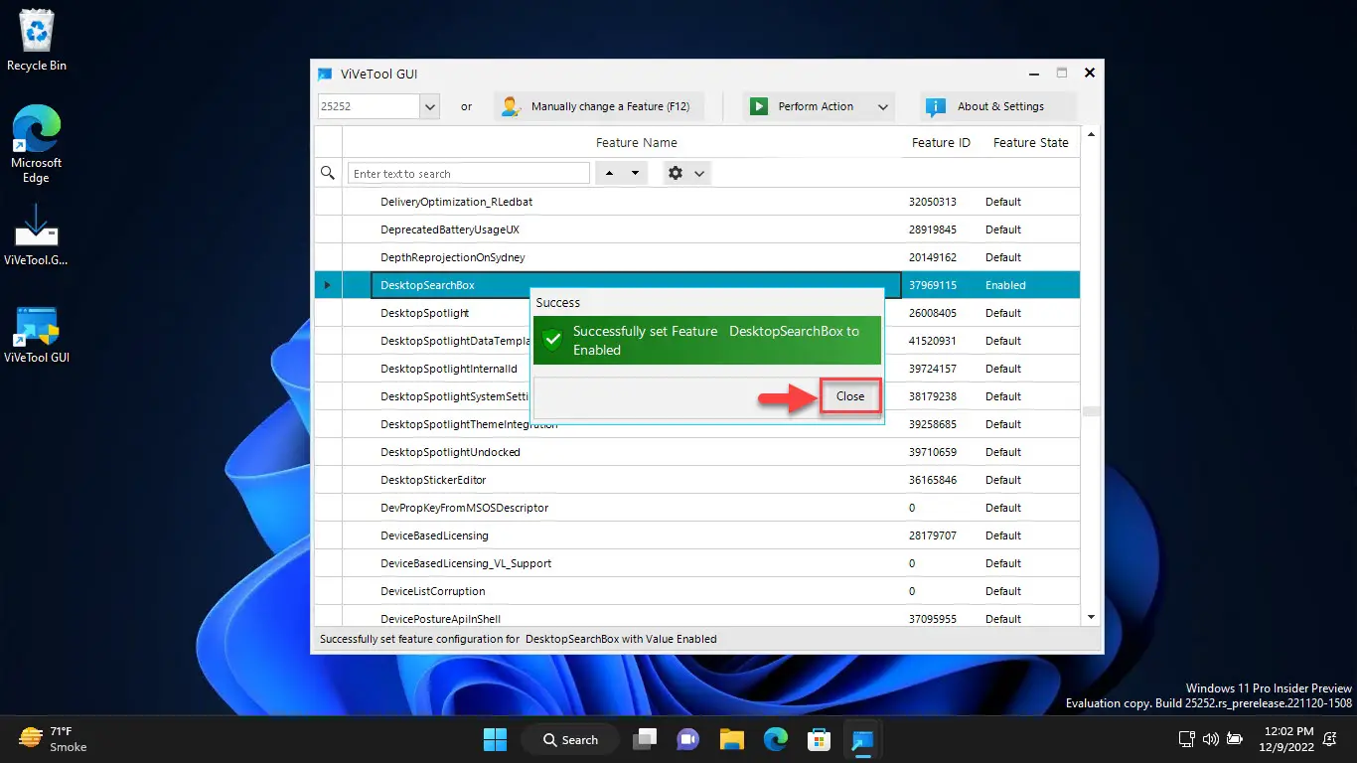The height and width of the screenshot is (763, 1357).
Task: Click the taskbar Search box
Action: pyautogui.click(x=570, y=739)
